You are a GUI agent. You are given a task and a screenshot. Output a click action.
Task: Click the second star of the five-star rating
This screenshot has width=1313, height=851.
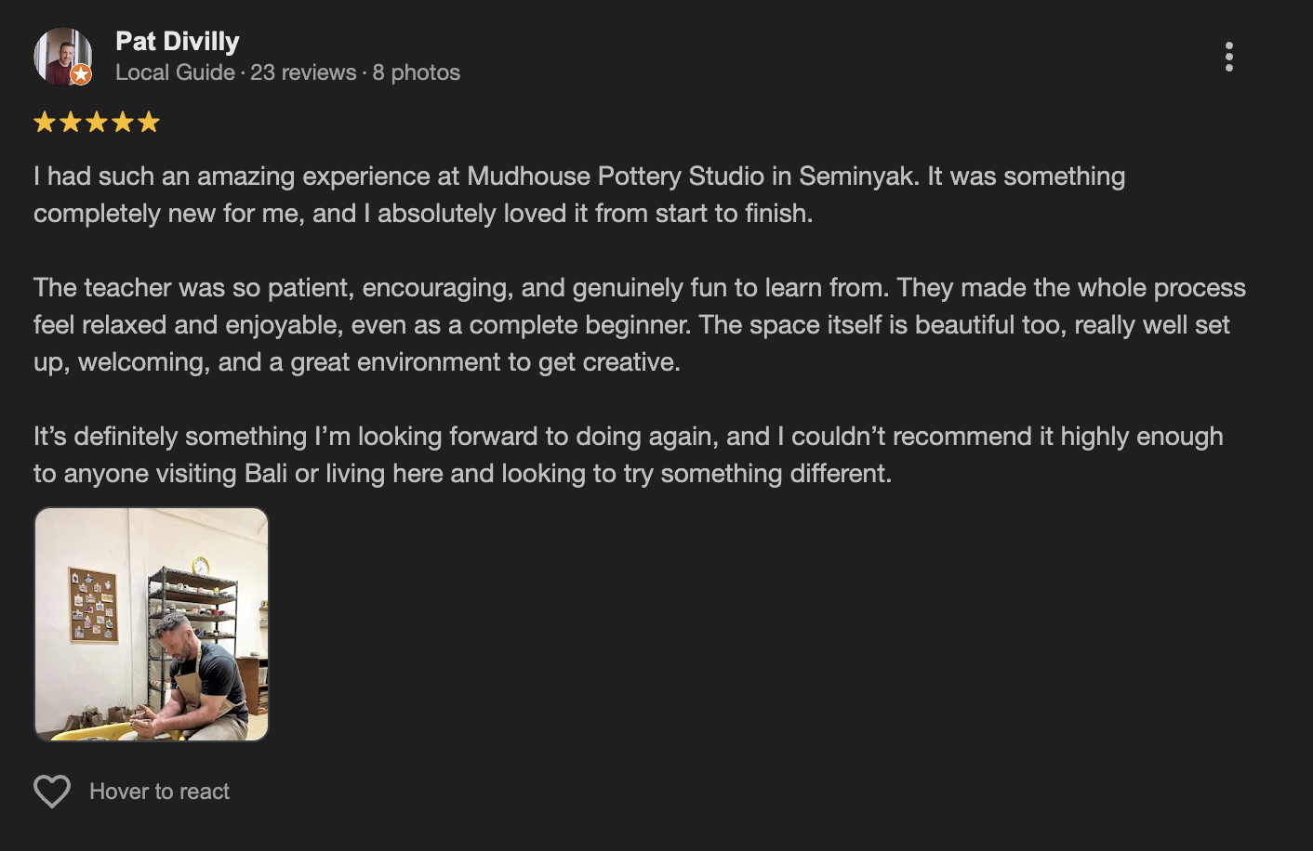pyautogui.click(x=70, y=121)
